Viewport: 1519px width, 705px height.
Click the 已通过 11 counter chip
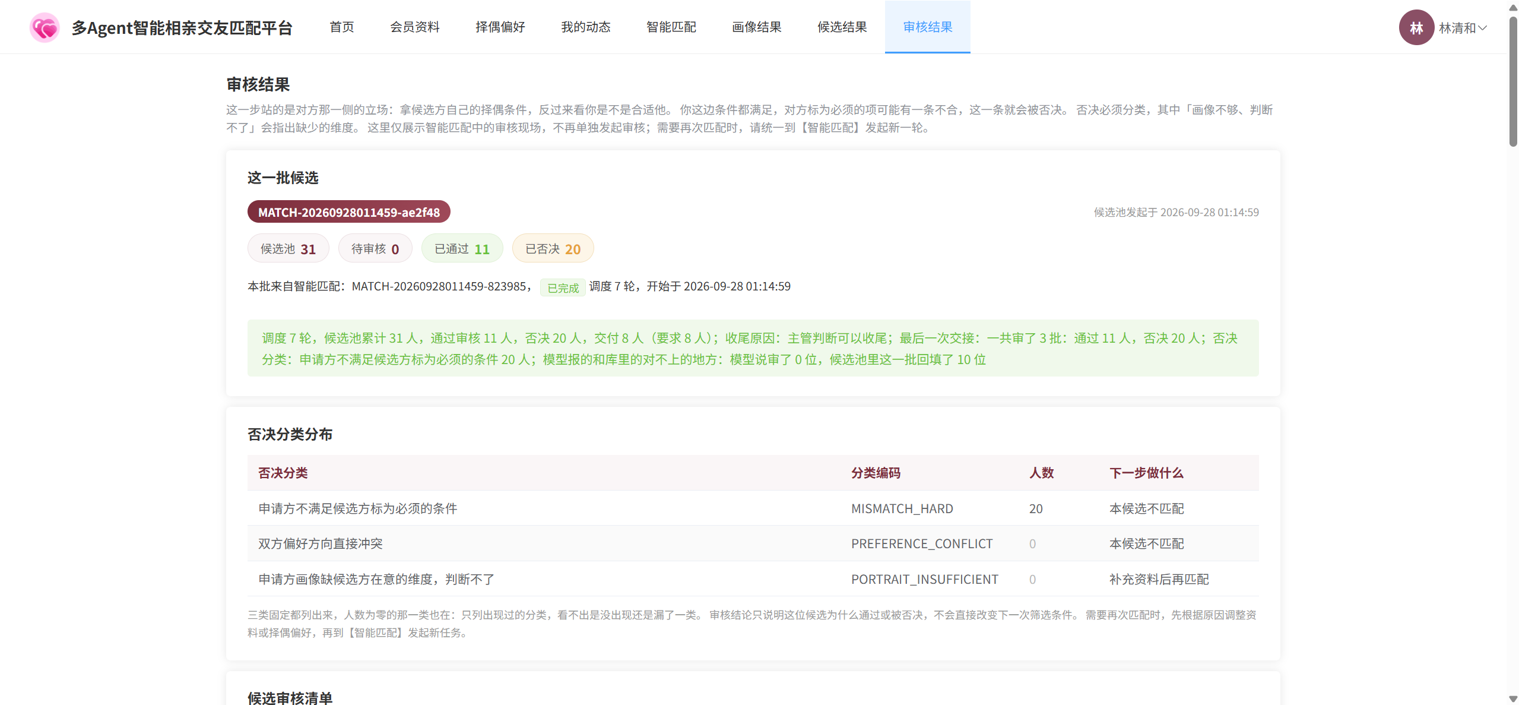tap(462, 248)
